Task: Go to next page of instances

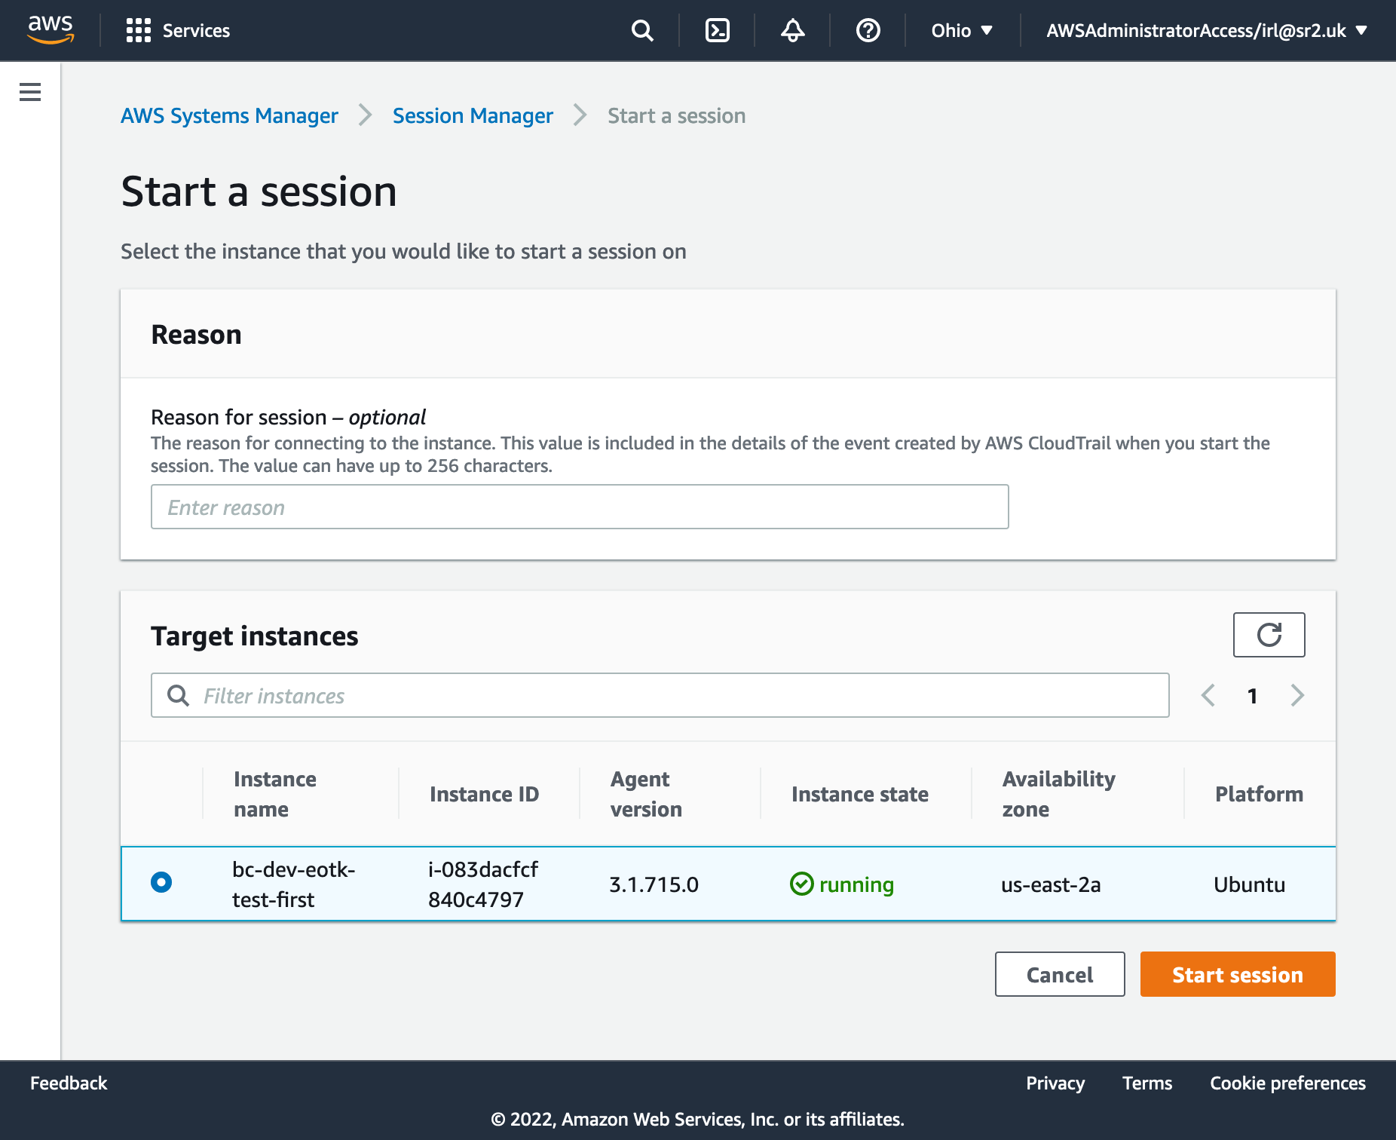Action: [1297, 695]
